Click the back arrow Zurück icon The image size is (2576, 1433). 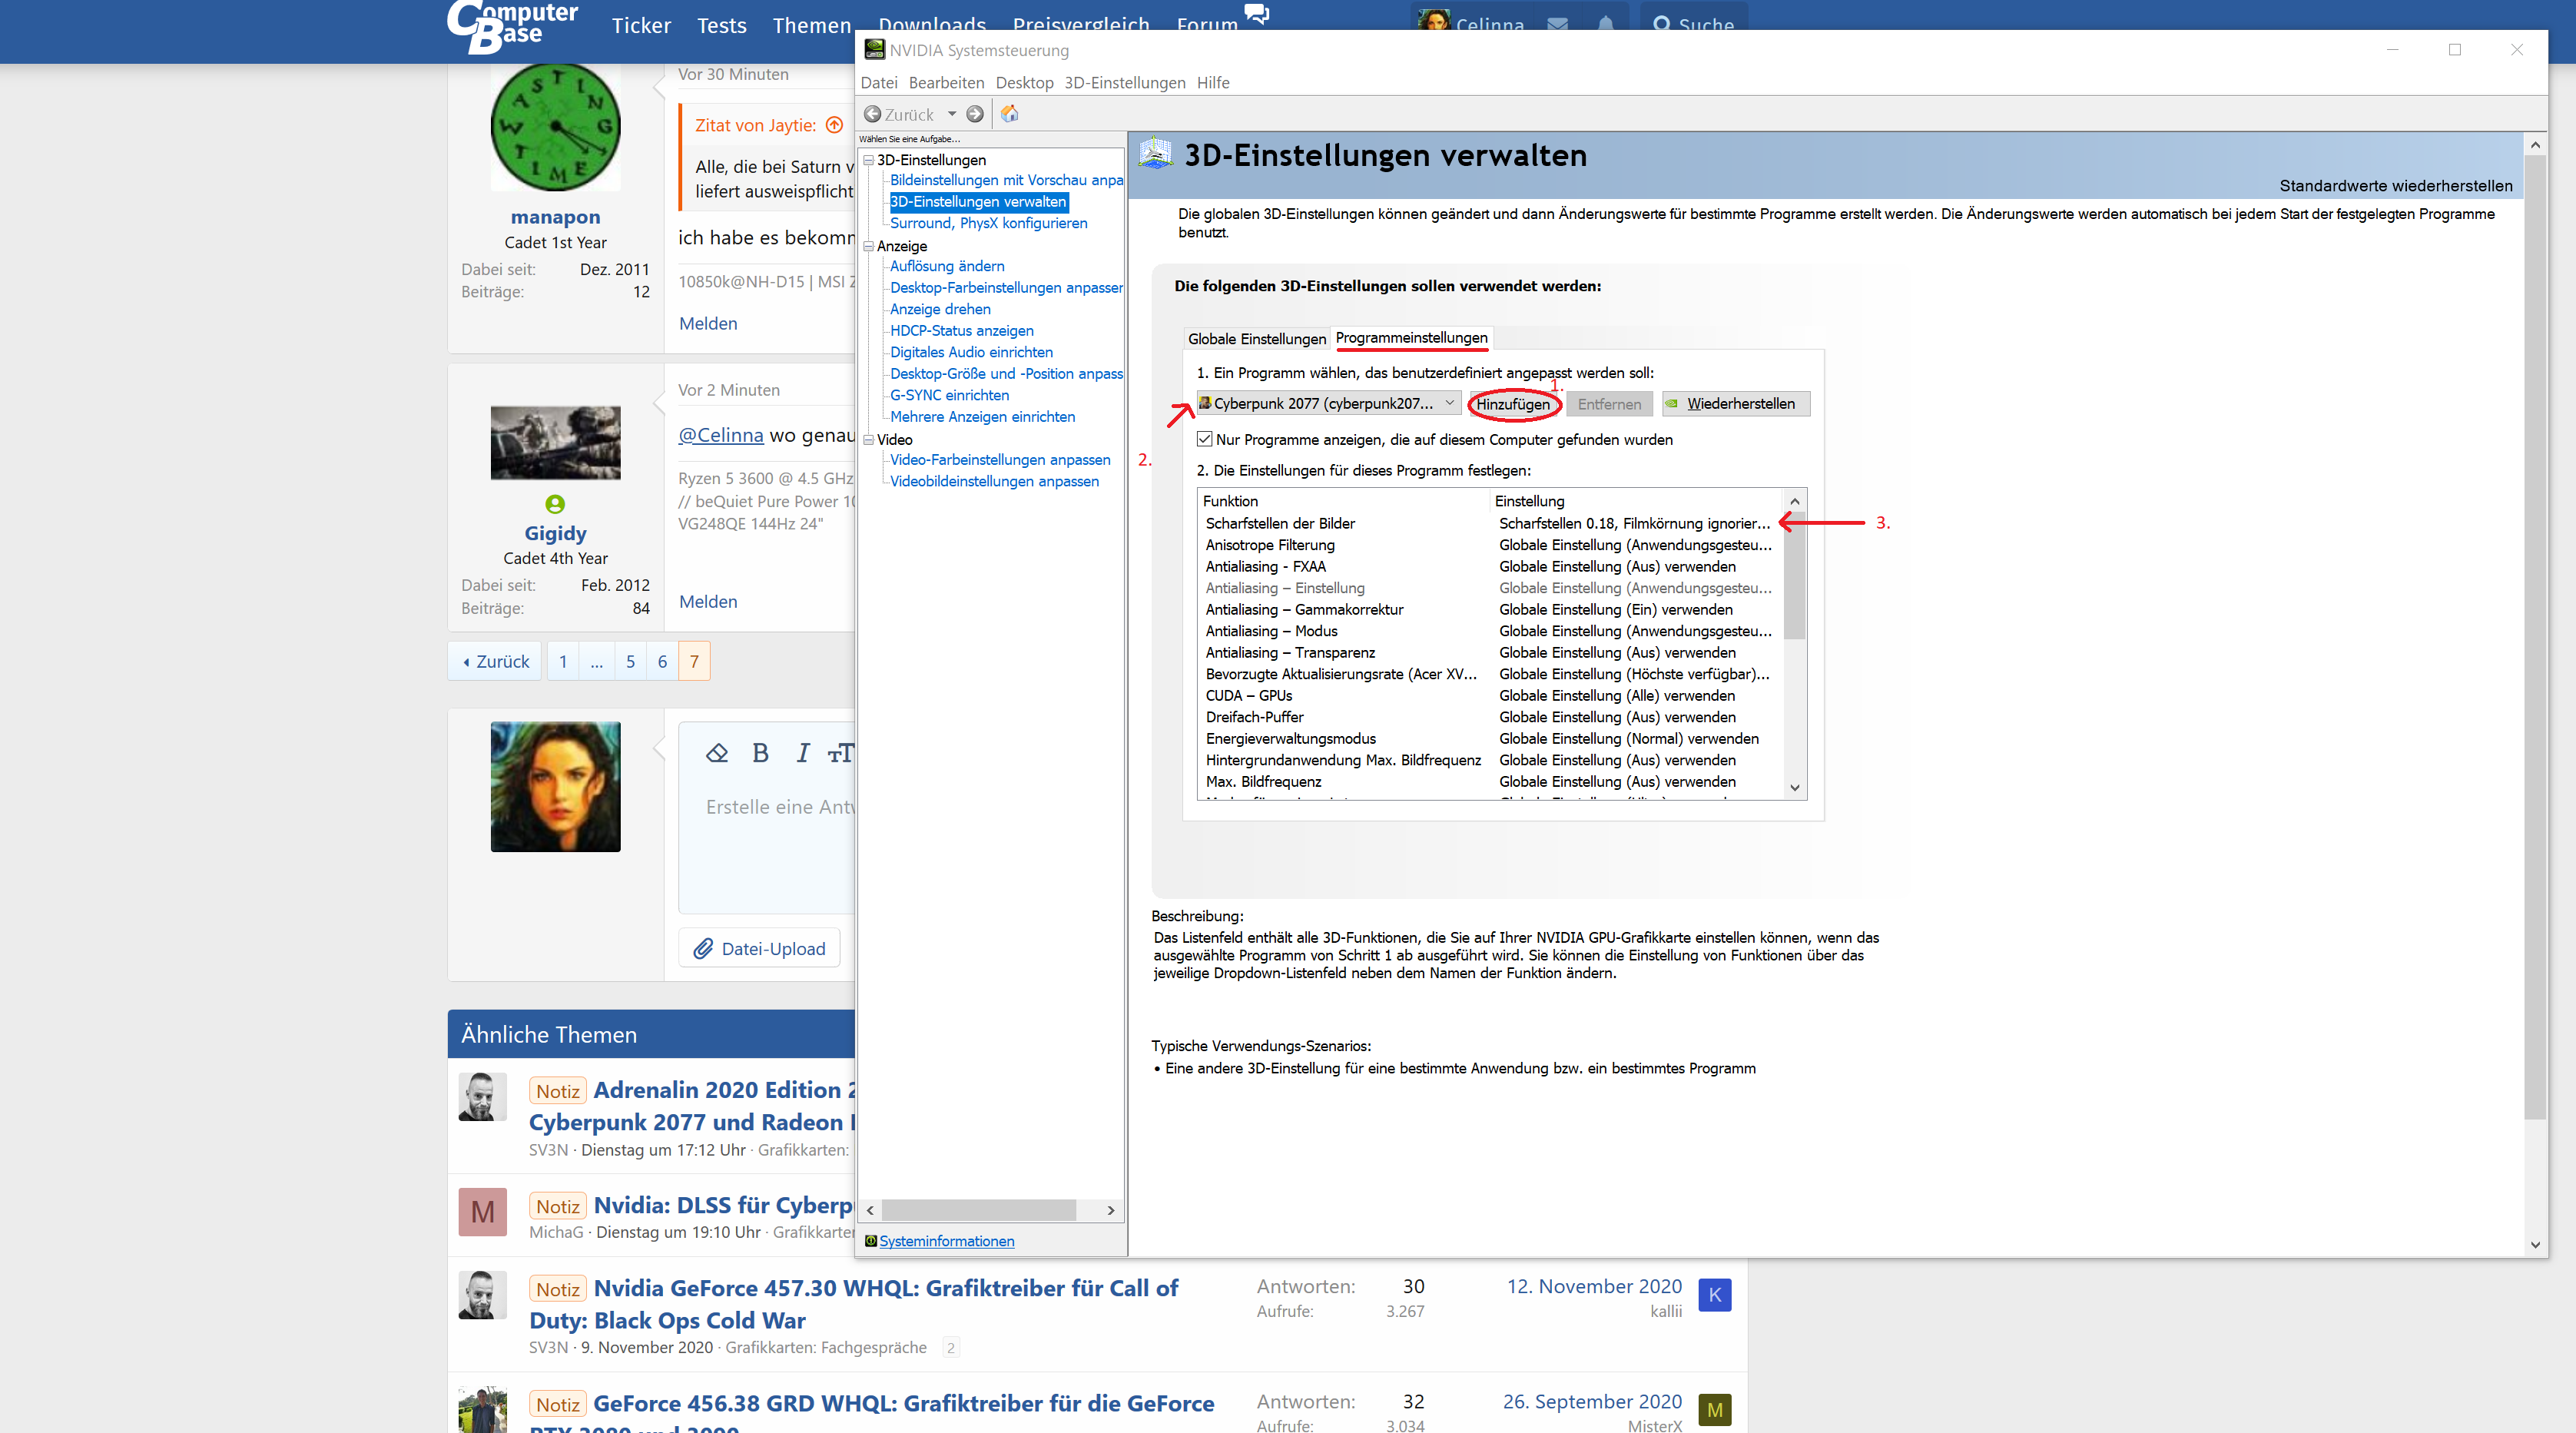point(873,114)
